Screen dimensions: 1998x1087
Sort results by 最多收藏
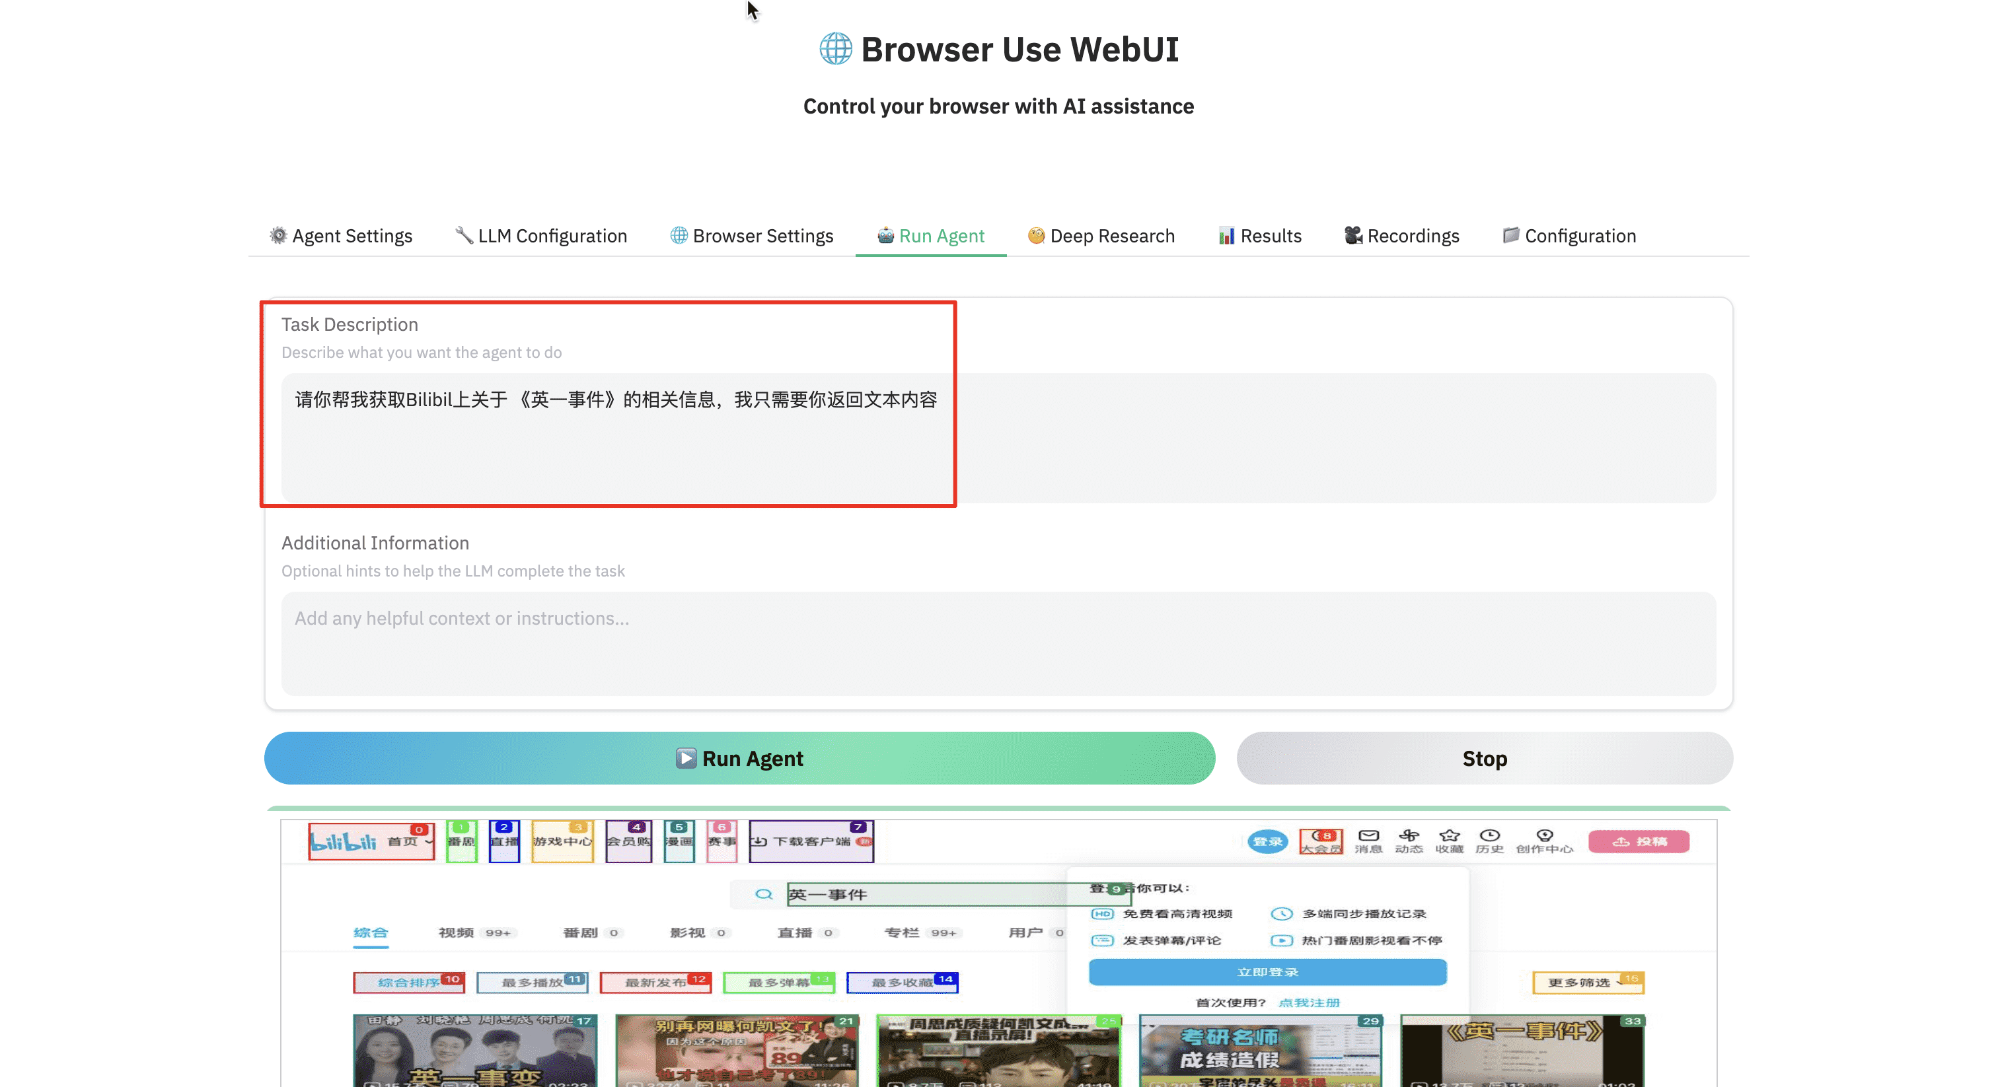click(x=902, y=983)
